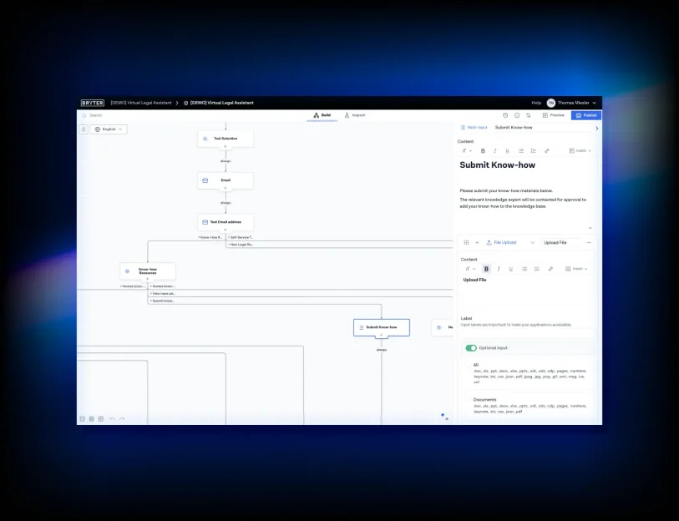Expand the Thomas Miesler user menu

tap(573, 103)
